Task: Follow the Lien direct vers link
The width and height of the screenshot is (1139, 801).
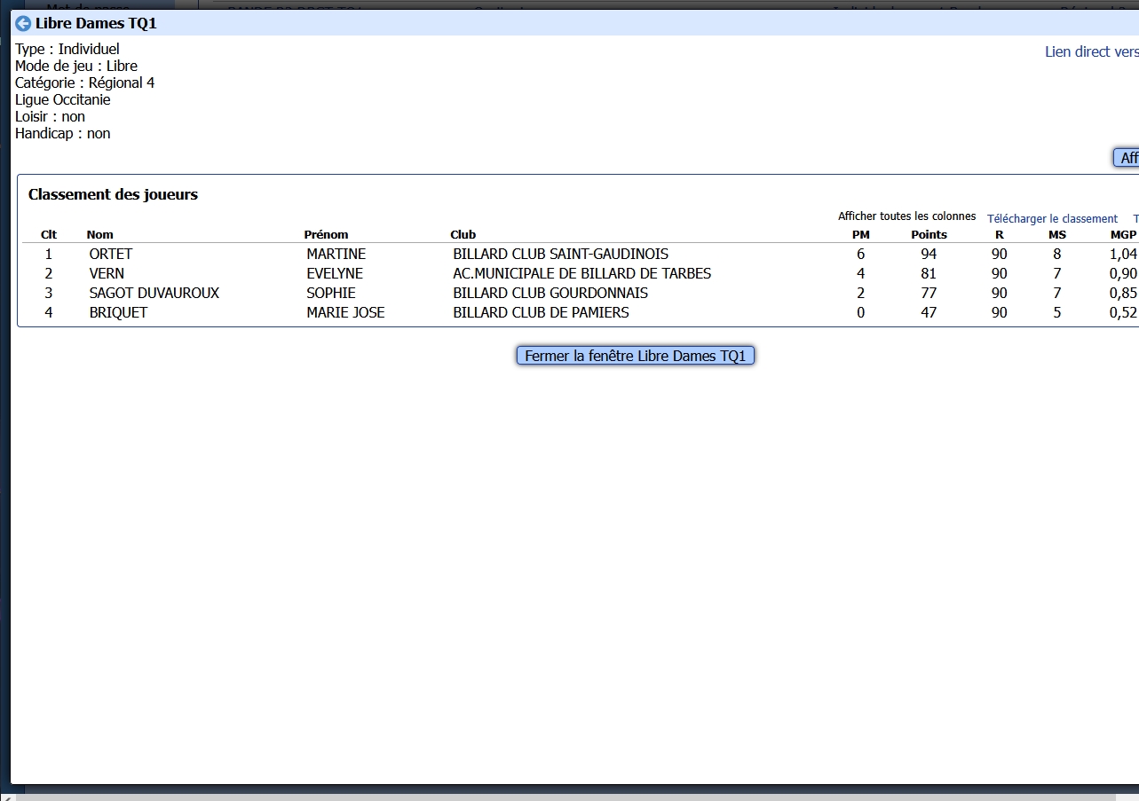Action: click(x=1091, y=51)
